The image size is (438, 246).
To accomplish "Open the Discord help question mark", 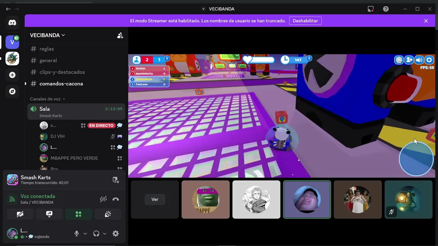I will (x=386, y=9).
